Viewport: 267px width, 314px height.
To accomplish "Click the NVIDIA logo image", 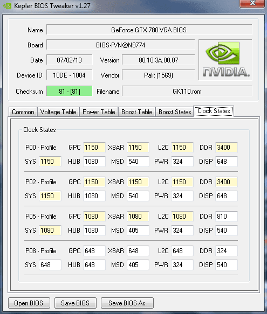I will coord(225,60).
